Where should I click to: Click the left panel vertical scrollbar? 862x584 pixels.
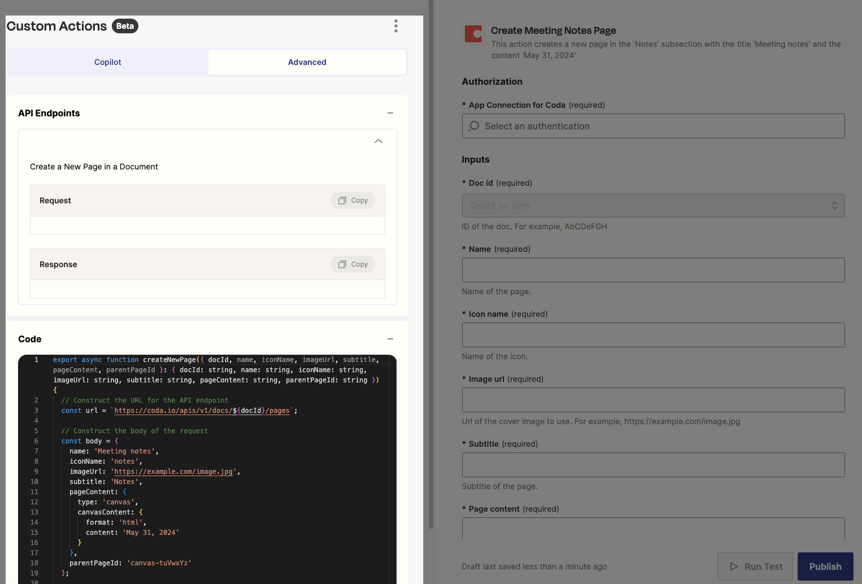[x=431, y=264]
